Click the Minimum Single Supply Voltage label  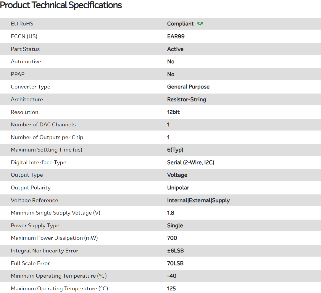point(56,213)
